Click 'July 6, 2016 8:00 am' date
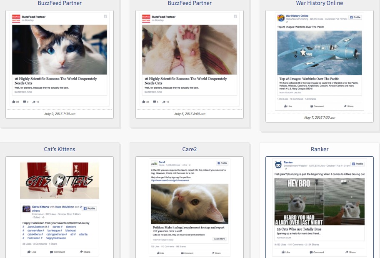Screen dimensions: 380x258 click(190, 114)
